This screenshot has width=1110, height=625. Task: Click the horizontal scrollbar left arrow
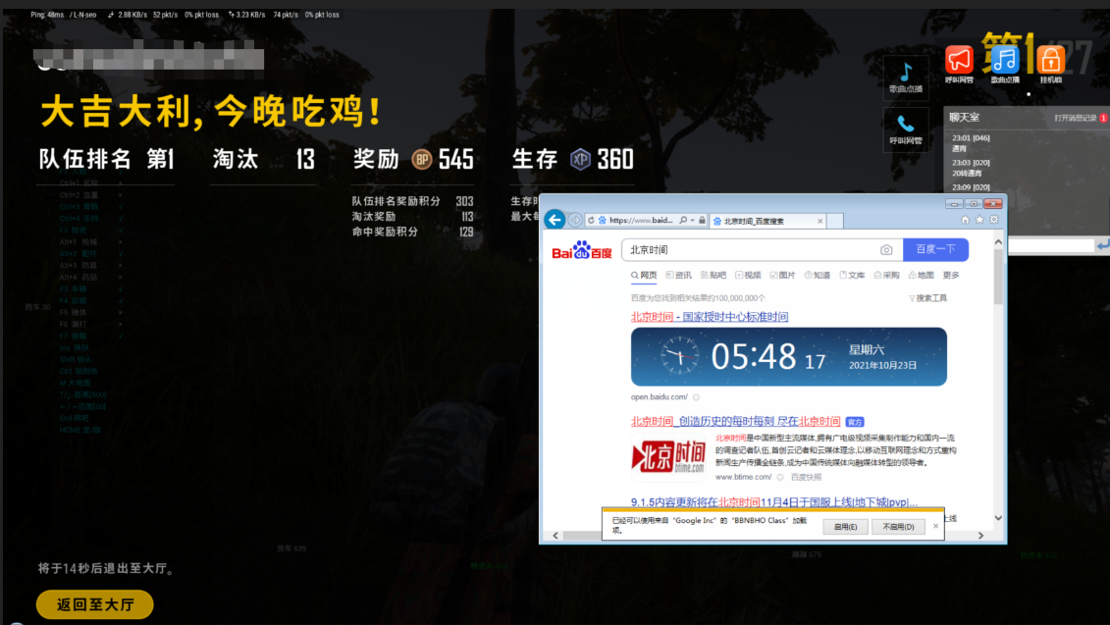(555, 536)
